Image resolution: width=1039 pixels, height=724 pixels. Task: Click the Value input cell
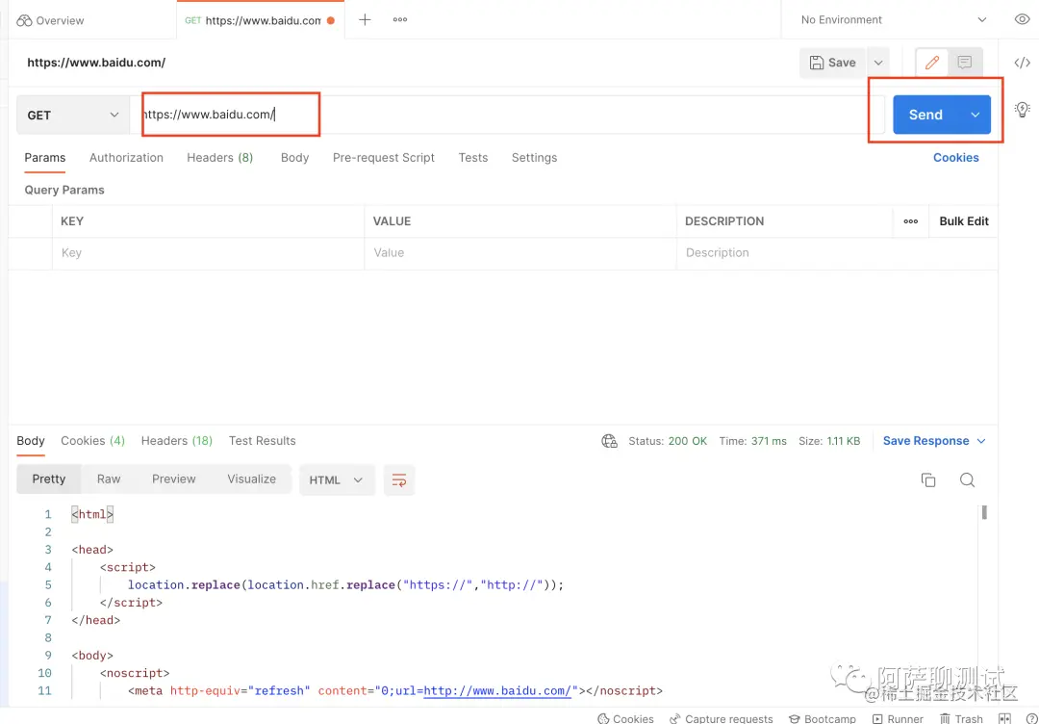(520, 253)
